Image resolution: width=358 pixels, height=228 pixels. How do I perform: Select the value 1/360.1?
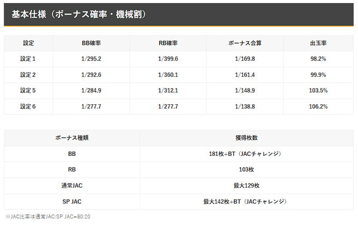point(168,74)
